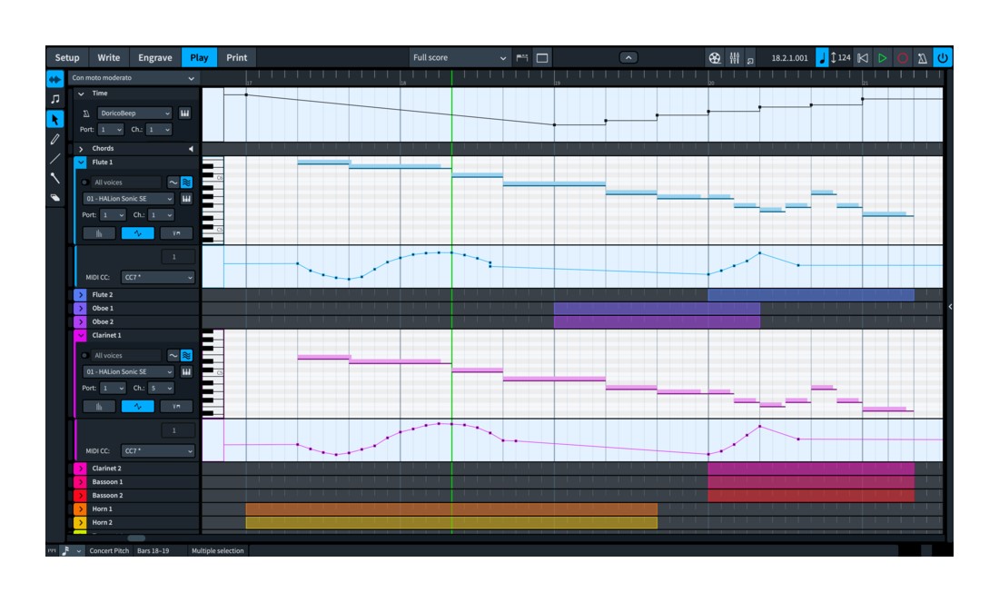Switch to Setup mode
This screenshot has width=999, height=602.
click(x=67, y=57)
